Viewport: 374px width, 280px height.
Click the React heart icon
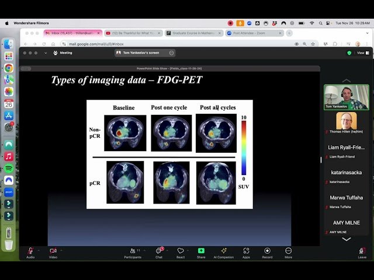[181, 251]
